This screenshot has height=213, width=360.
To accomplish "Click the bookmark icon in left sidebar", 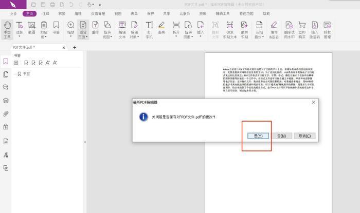I will [6, 62].
